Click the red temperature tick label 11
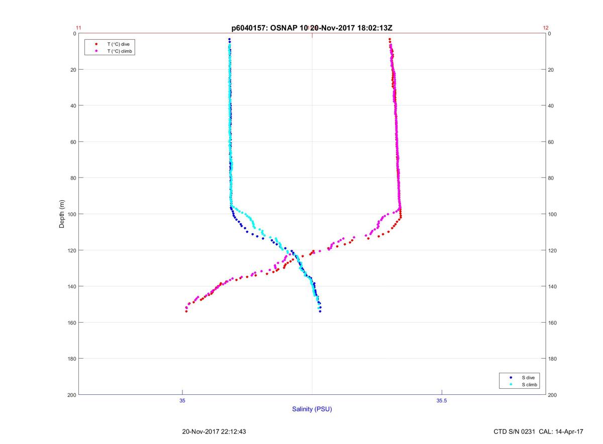Viewport: 603px width, 444px height. tap(78, 28)
